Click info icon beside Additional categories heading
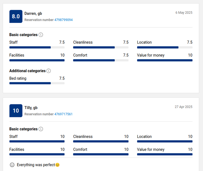 pos(49,71)
